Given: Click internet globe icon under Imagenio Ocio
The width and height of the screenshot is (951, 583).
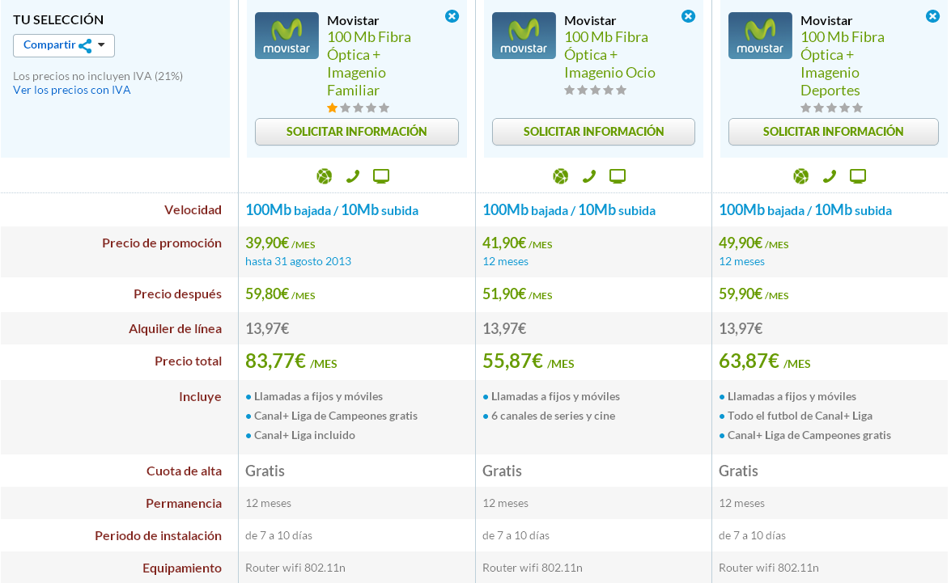Looking at the screenshot, I should 561,176.
